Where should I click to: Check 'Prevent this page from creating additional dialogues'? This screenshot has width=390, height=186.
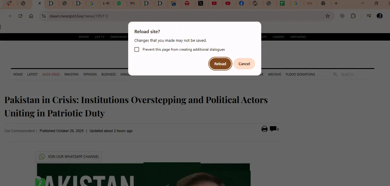pos(137,49)
